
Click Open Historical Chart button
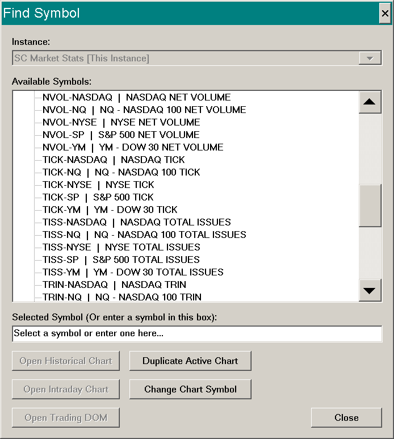(x=66, y=361)
